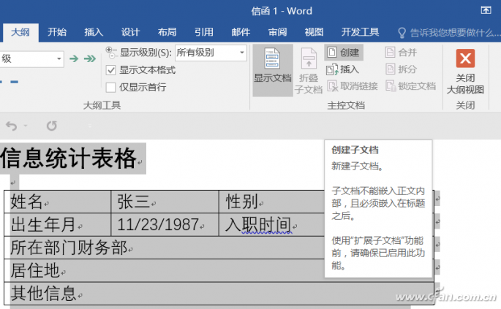Demote with the single green arrow
Image resolution: width=501 pixels, height=309 pixels.
point(74,58)
